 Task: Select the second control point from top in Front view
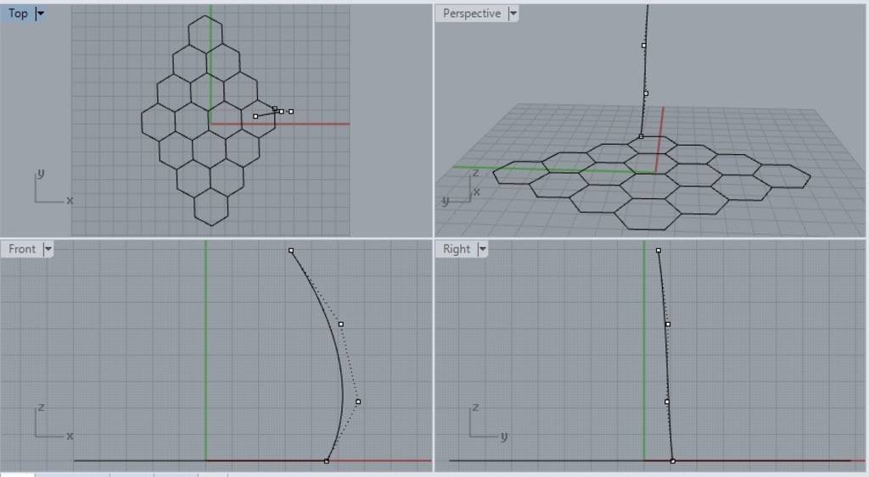[341, 324]
